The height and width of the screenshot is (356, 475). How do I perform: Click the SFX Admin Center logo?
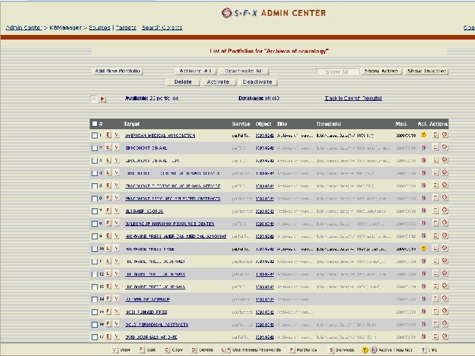274,13
